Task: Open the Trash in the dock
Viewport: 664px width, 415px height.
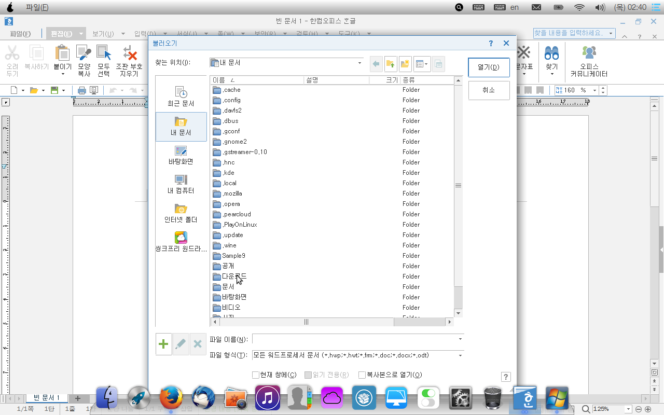Action: [492, 398]
